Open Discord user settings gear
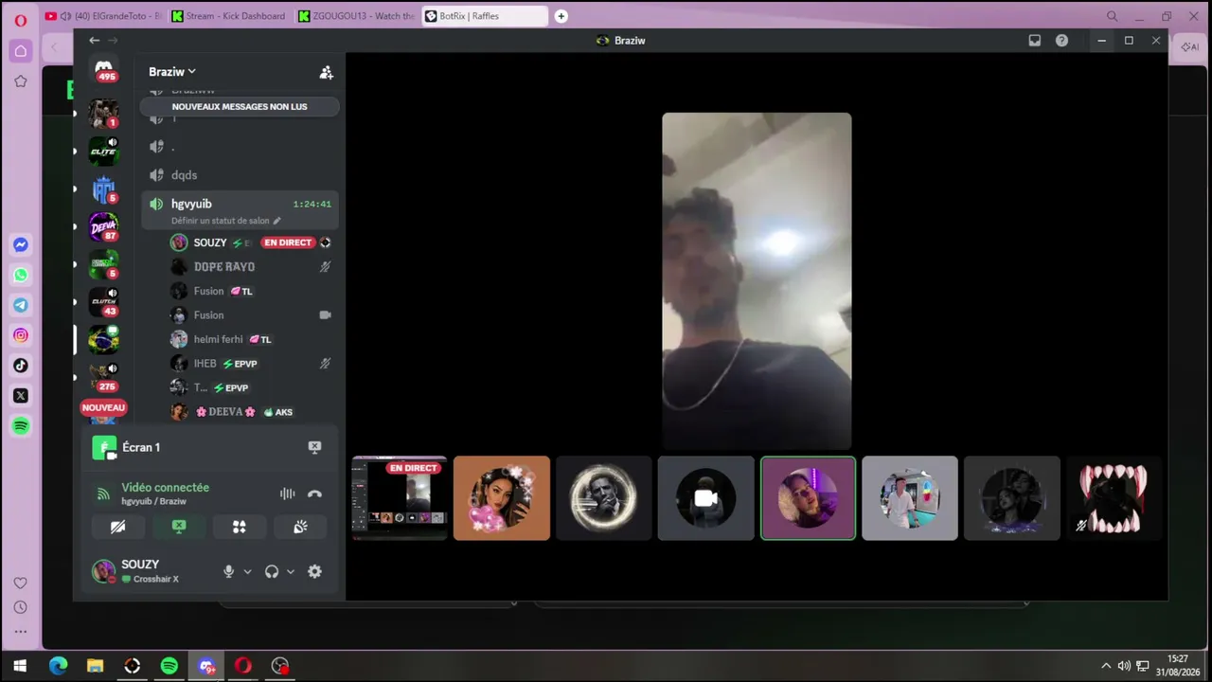1212x682 pixels. click(314, 571)
